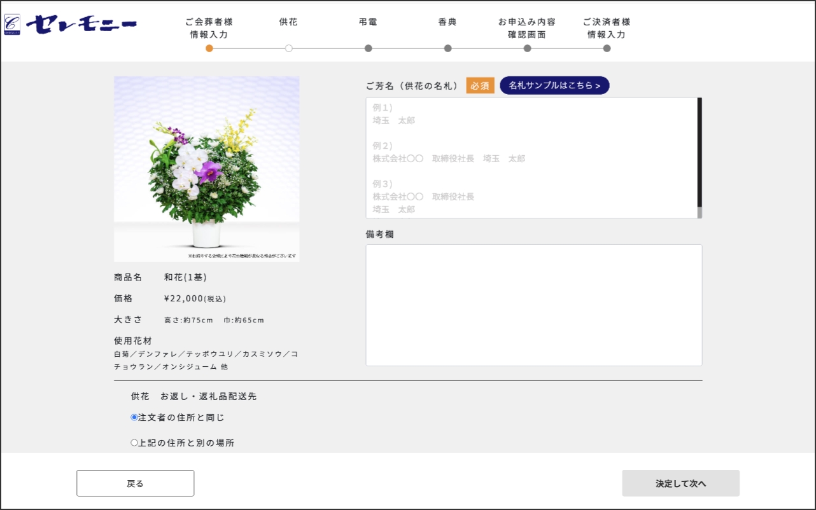Click the 供花 step circle marker
This screenshot has height=510, width=816.
tap(289, 48)
